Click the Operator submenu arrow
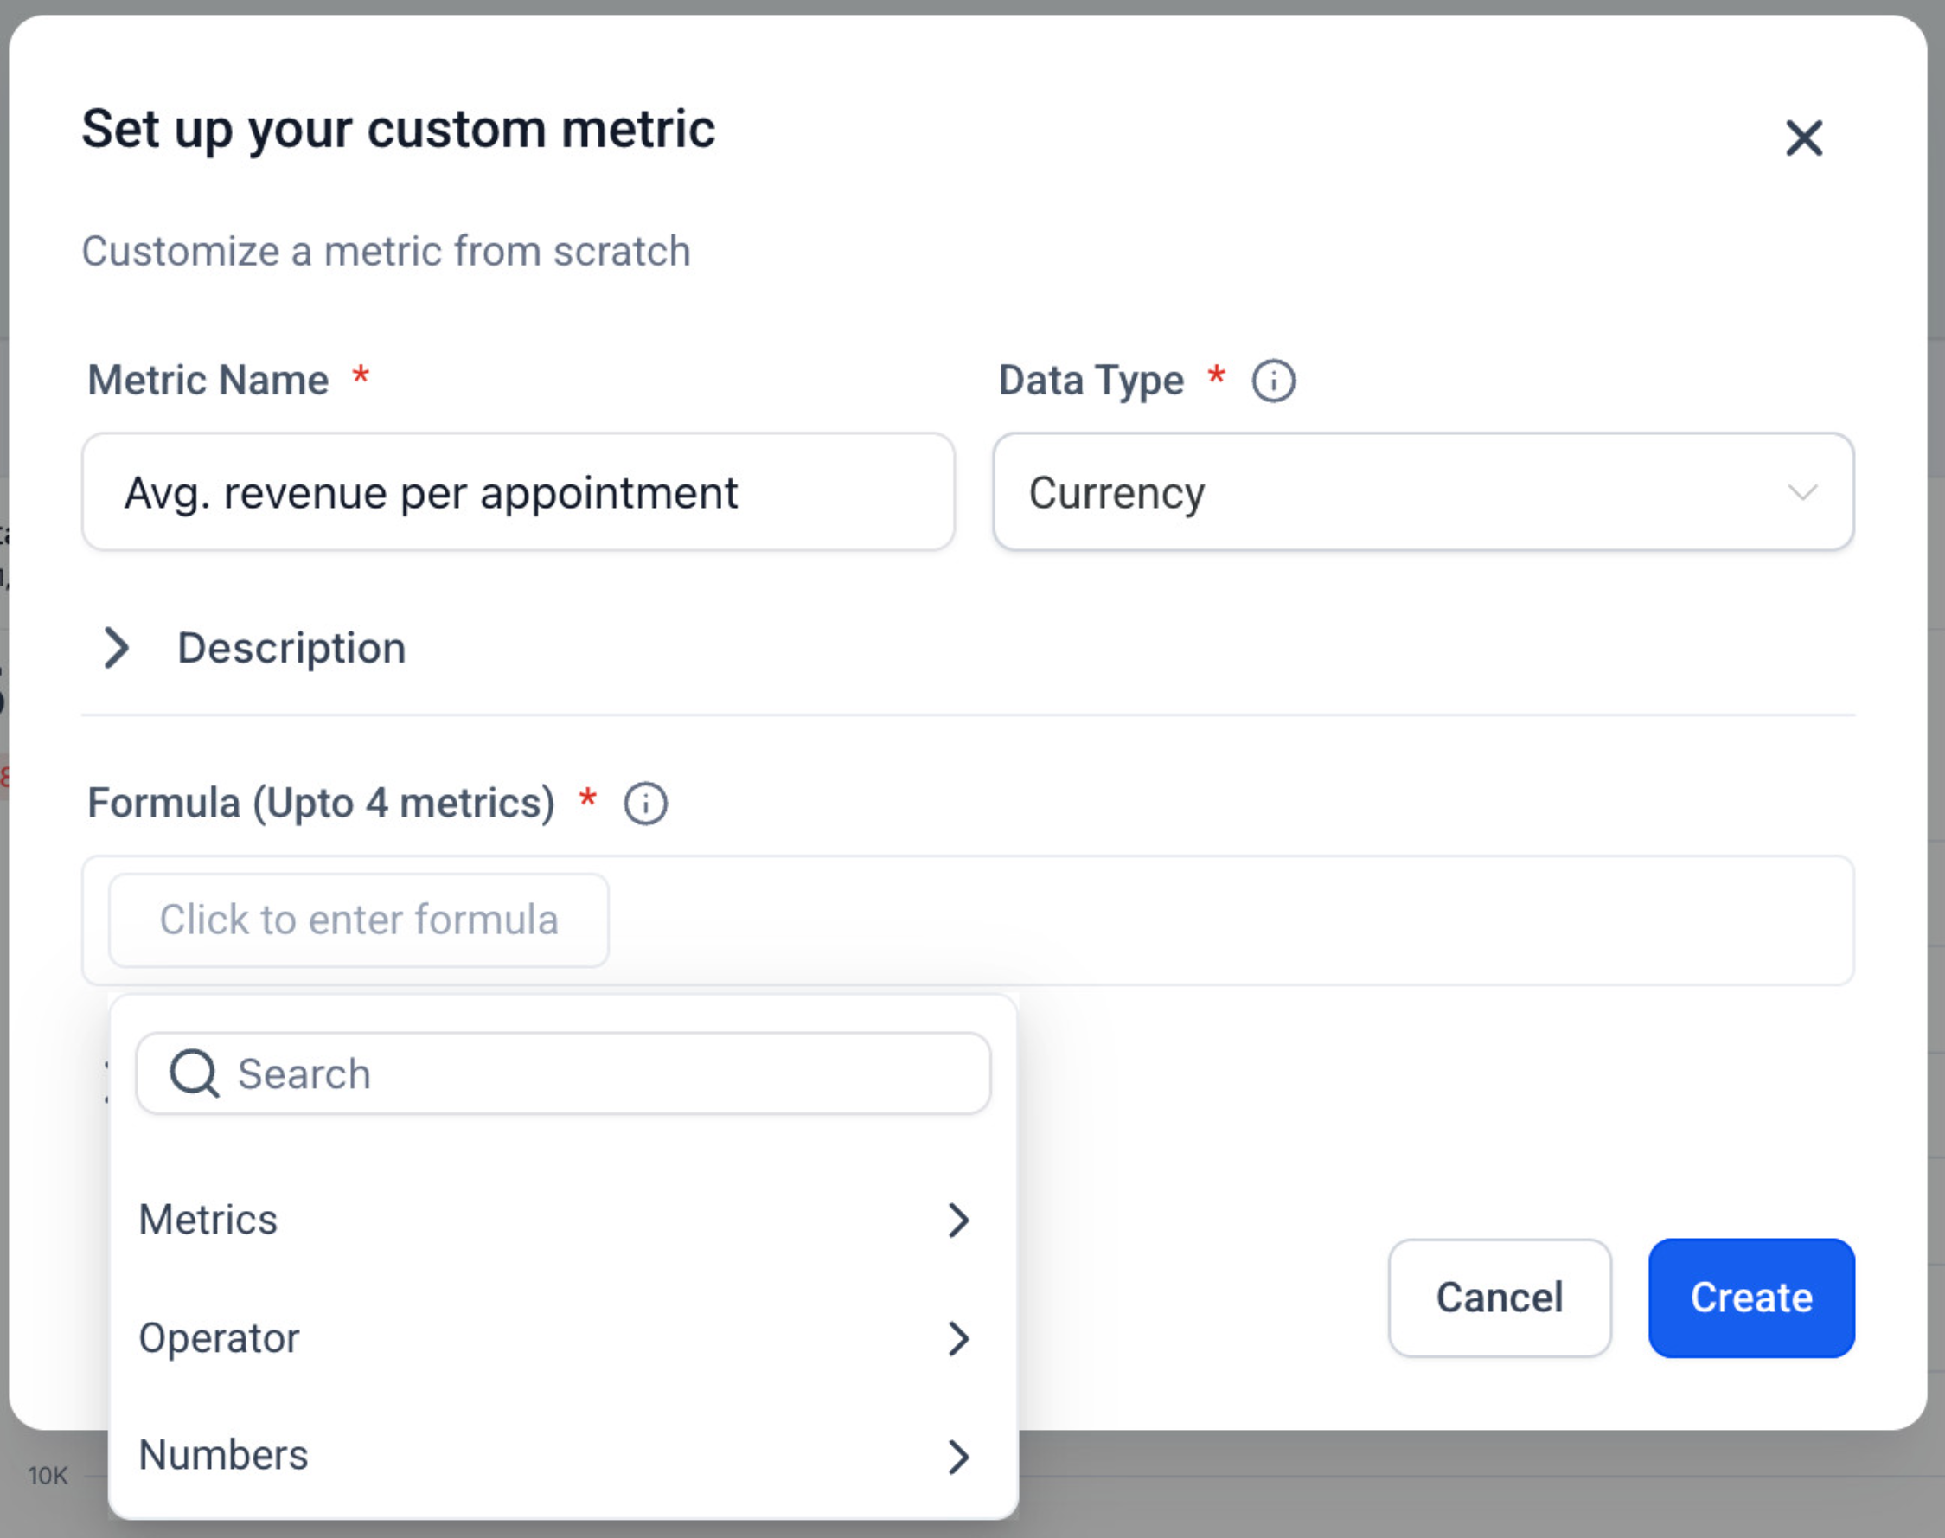 (x=958, y=1338)
